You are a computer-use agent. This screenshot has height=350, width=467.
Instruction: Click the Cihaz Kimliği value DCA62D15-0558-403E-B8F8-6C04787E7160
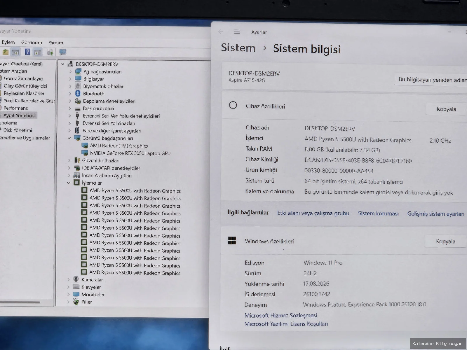pyautogui.click(x=358, y=161)
